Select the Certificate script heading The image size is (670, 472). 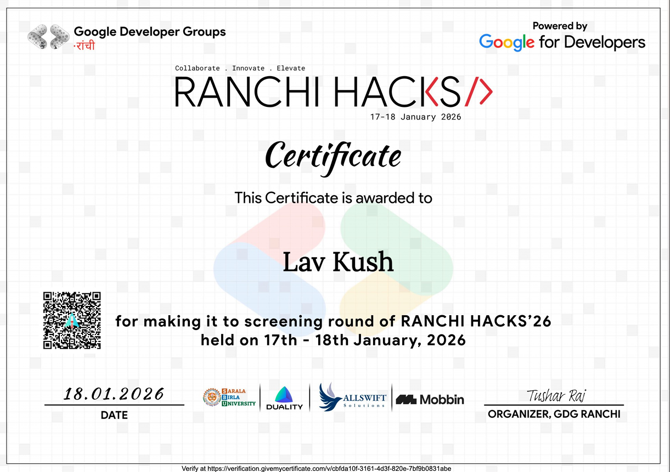pyautogui.click(x=333, y=155)
